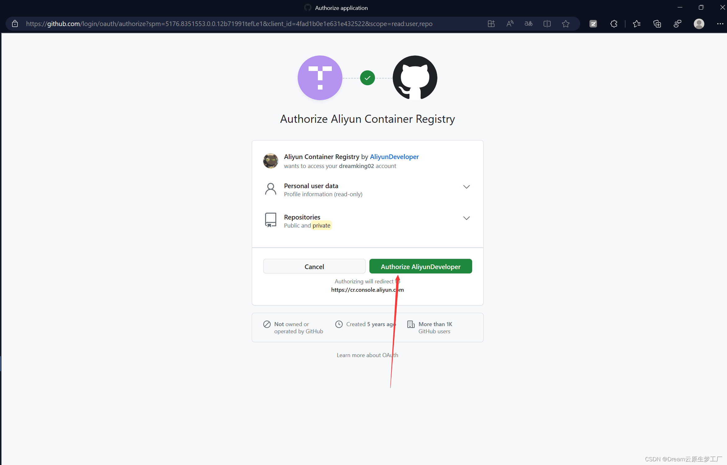The image size is (727, 465).
Task: Click the Authorize application tab title
Action: tap(341, 8)
